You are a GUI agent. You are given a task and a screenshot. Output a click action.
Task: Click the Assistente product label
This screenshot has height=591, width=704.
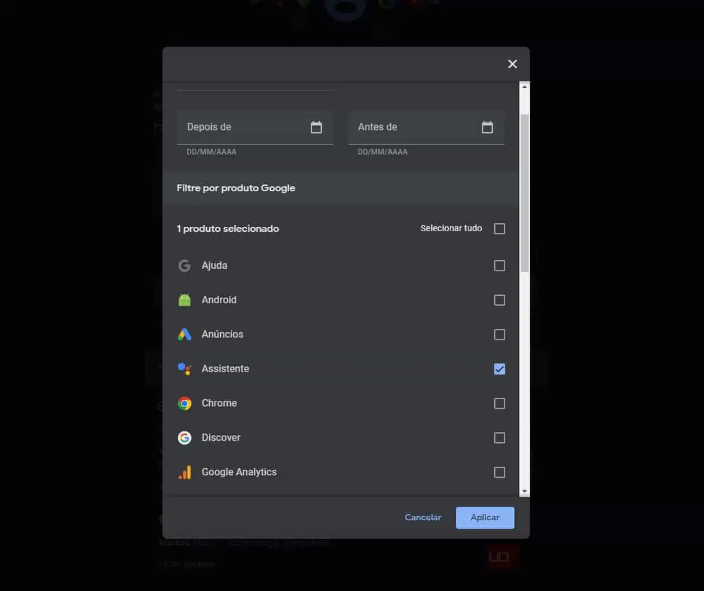point(225,369)
